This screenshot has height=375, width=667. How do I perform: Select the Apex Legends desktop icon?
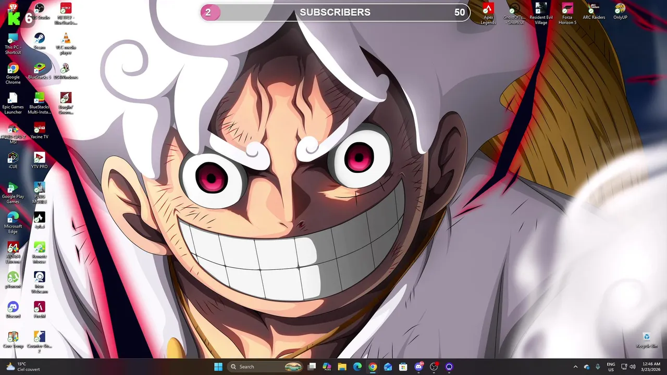point(488,14)
